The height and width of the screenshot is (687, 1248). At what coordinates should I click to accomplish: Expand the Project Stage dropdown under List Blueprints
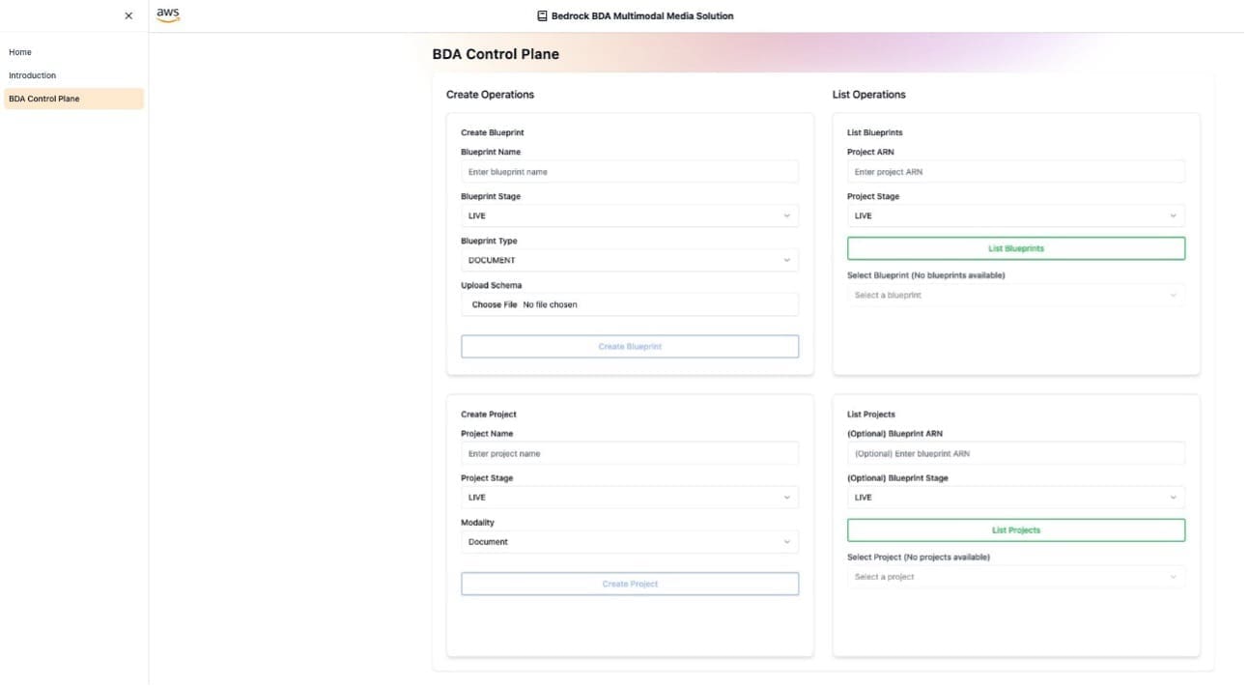point(1016,215)
